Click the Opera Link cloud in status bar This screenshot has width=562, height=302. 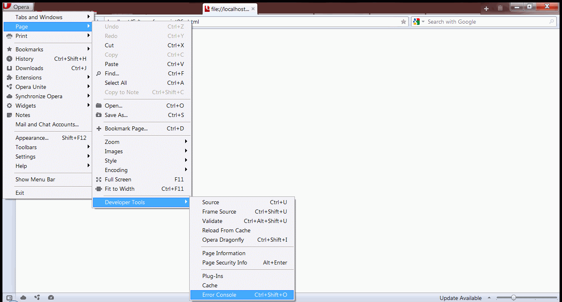tap(23, 298)
